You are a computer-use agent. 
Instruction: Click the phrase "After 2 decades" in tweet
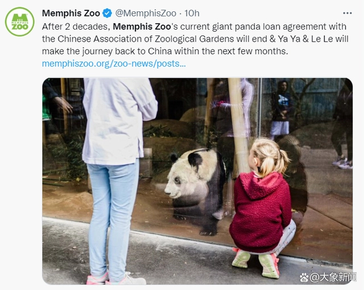(75, 27)
